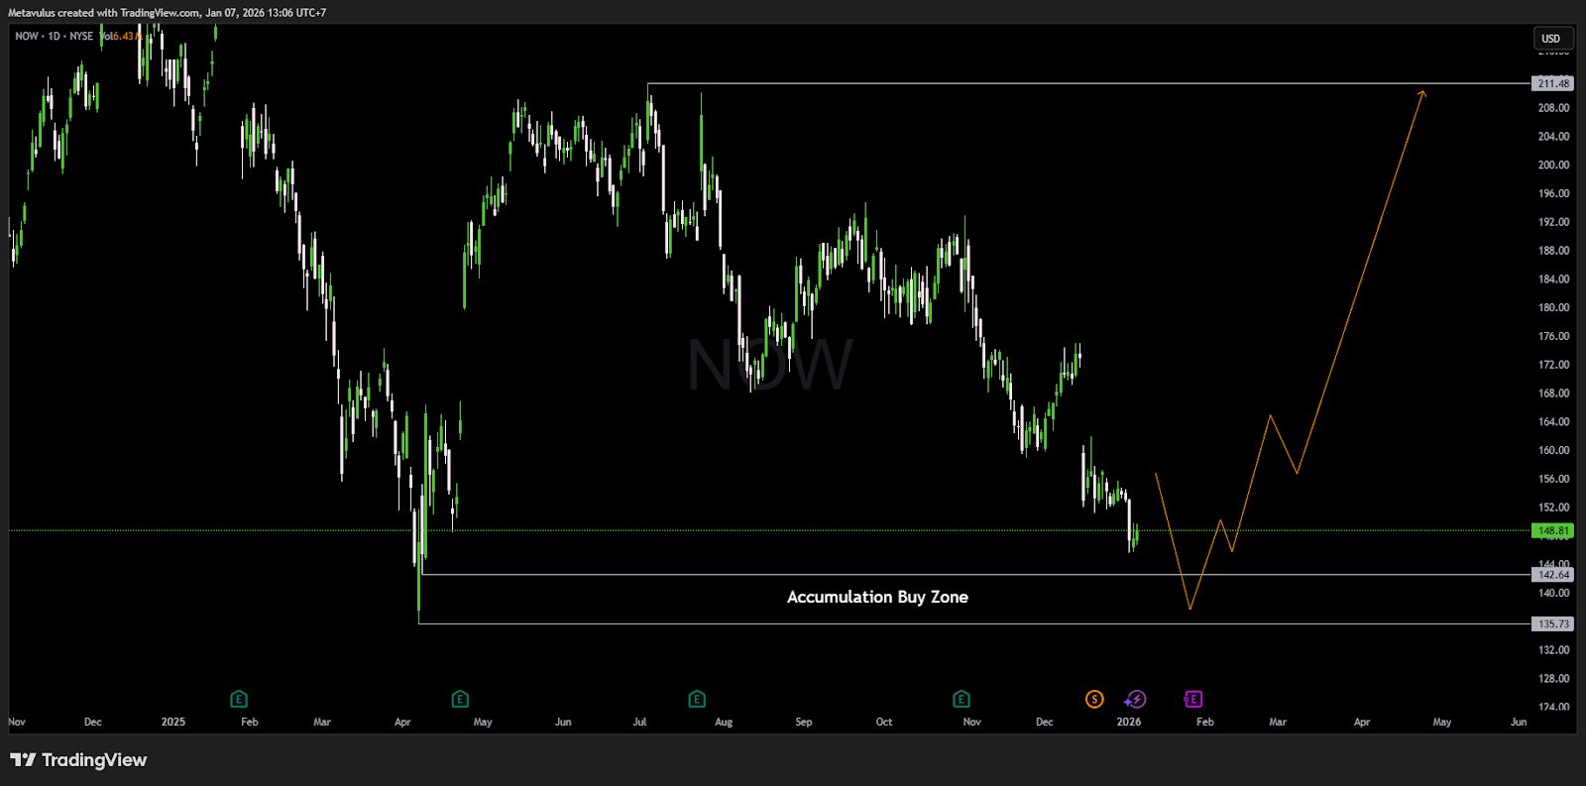Select the Accumulation Buy Zone text

click(x=877, y=597)
